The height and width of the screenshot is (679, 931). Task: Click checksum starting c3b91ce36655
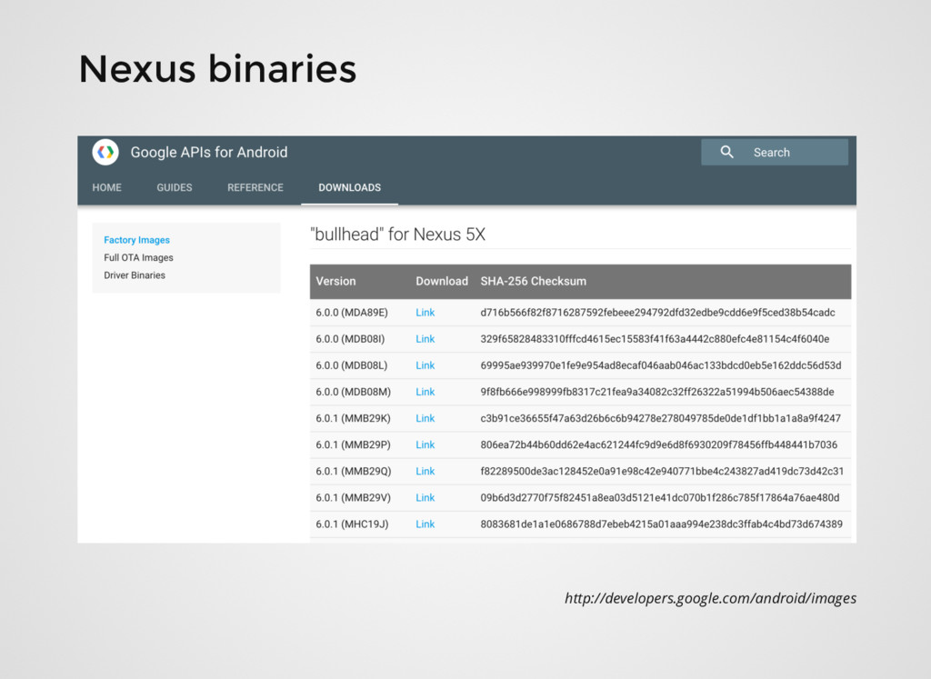[x=661, y=418]
